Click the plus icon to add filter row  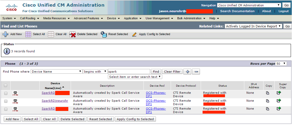[x=188, y=72]
